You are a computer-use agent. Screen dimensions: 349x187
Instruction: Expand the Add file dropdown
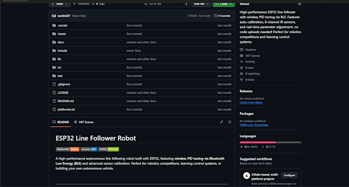(x=201, y=4)
